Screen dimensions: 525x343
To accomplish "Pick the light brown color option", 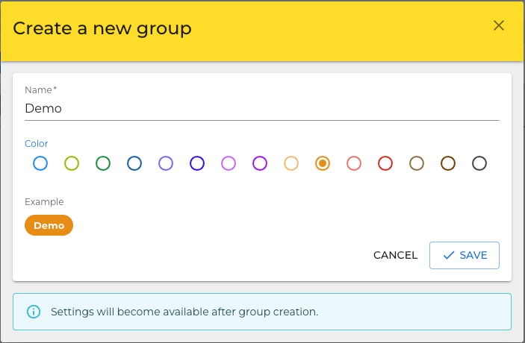I will coord(417,163).
